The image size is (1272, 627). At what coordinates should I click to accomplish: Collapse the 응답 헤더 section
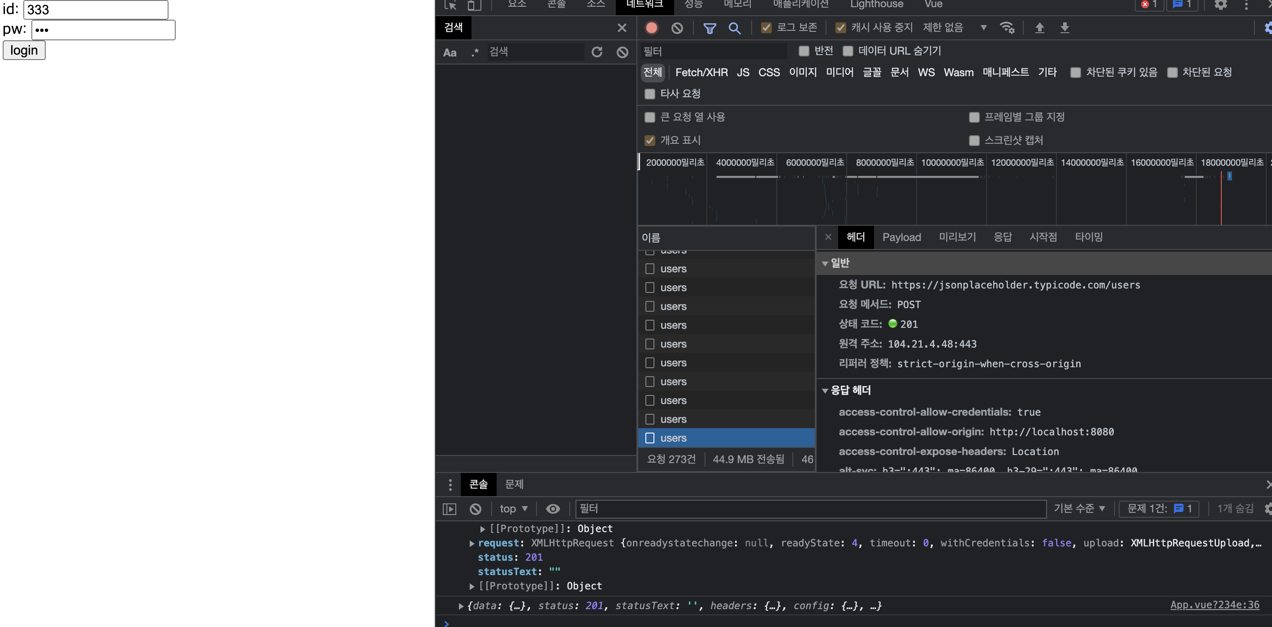(x=825, y=391)
